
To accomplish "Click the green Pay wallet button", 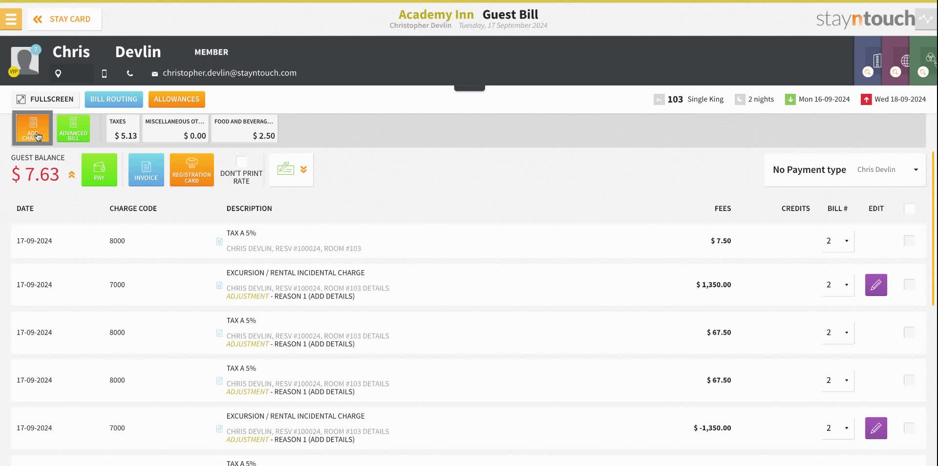I will (x=99, y=170).
